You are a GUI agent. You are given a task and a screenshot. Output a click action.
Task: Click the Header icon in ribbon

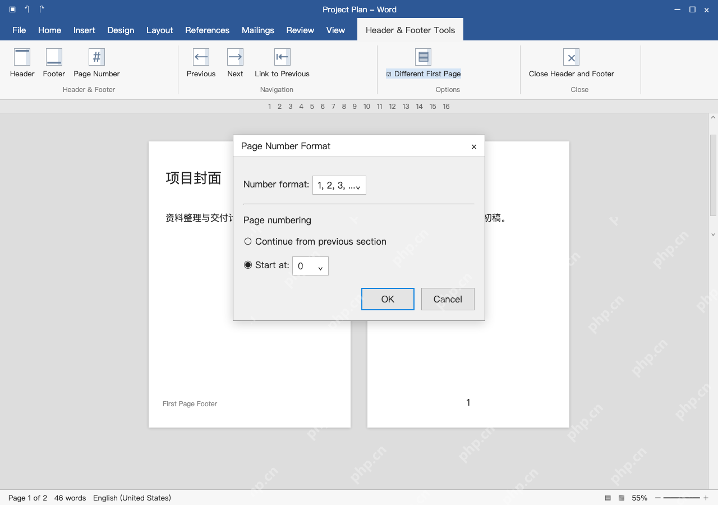(22, 57)
